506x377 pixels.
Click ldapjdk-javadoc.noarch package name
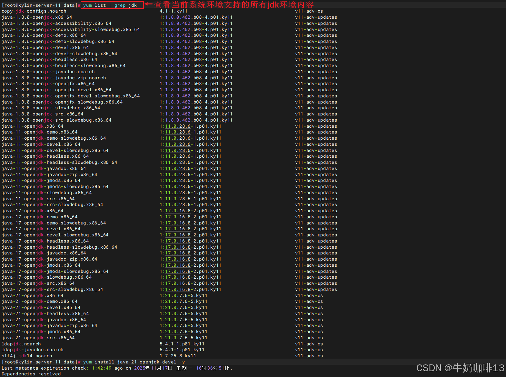pos(33,350)
